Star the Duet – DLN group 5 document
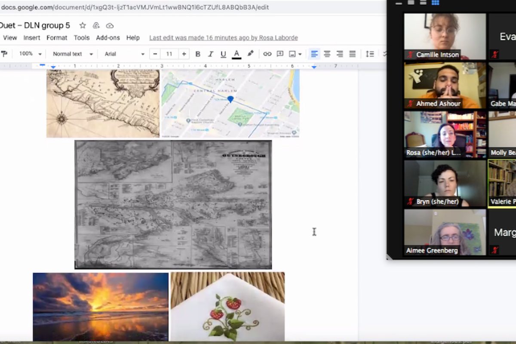 (x=83, y=25)
